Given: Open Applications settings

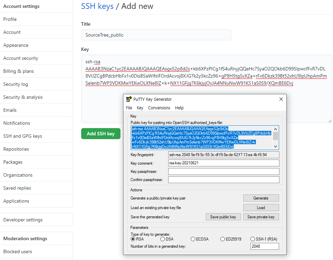Looking at the screenshot, I should coord(36,201).
